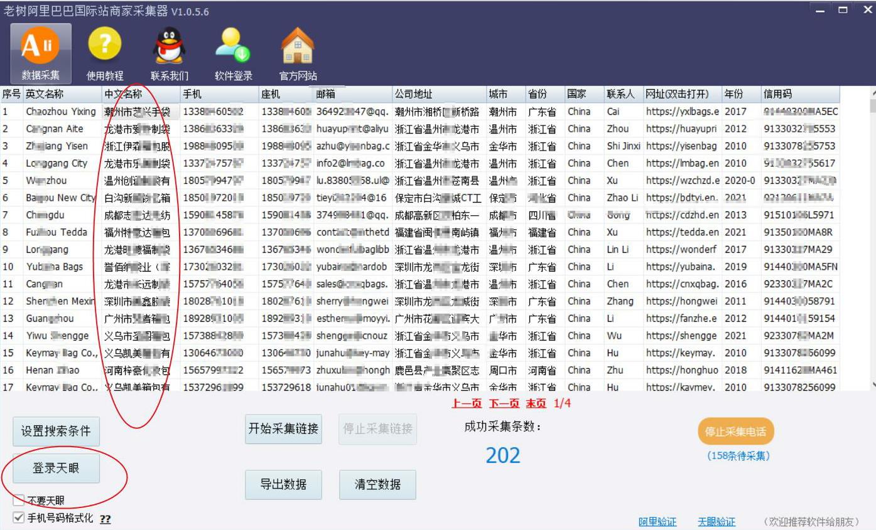Click the 手机 column header
The height and width of the screenshot is (530, 876).
[220, 94]
